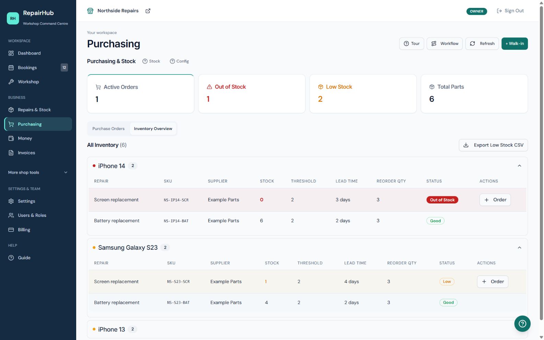Image resolution: width=544 pixels, height=340 pixels.
Task: Open Repairs & Stock sidebar item
Action: (38, 110)
